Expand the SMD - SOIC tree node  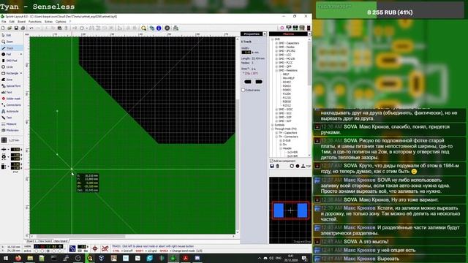click(276, 110)
